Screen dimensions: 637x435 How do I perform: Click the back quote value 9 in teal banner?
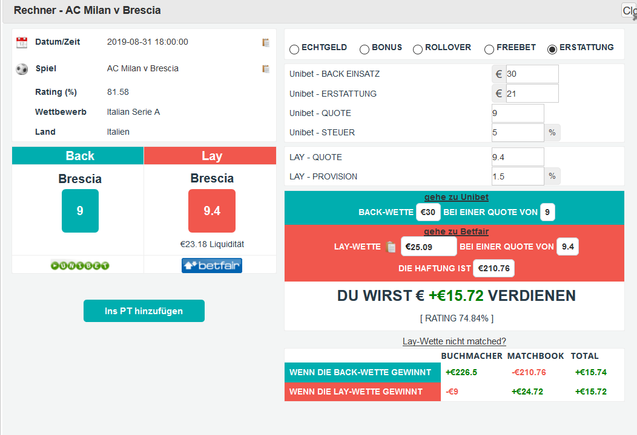pos(547,212)
